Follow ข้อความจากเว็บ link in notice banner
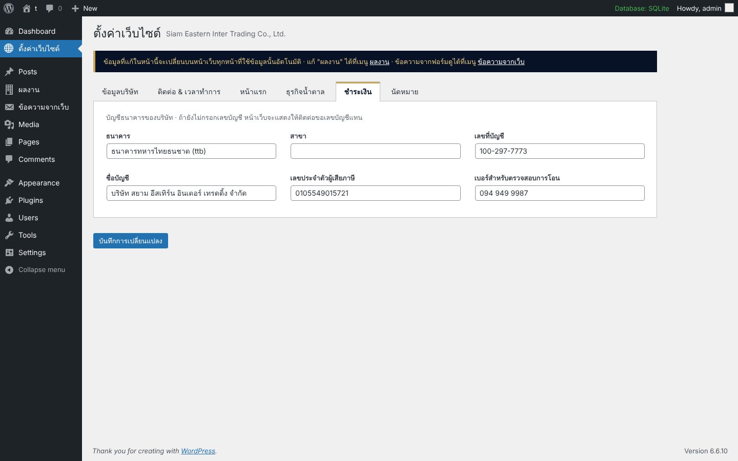Image resolution: width=738 pixels, height=461 pixels. (x=501, y=62)
